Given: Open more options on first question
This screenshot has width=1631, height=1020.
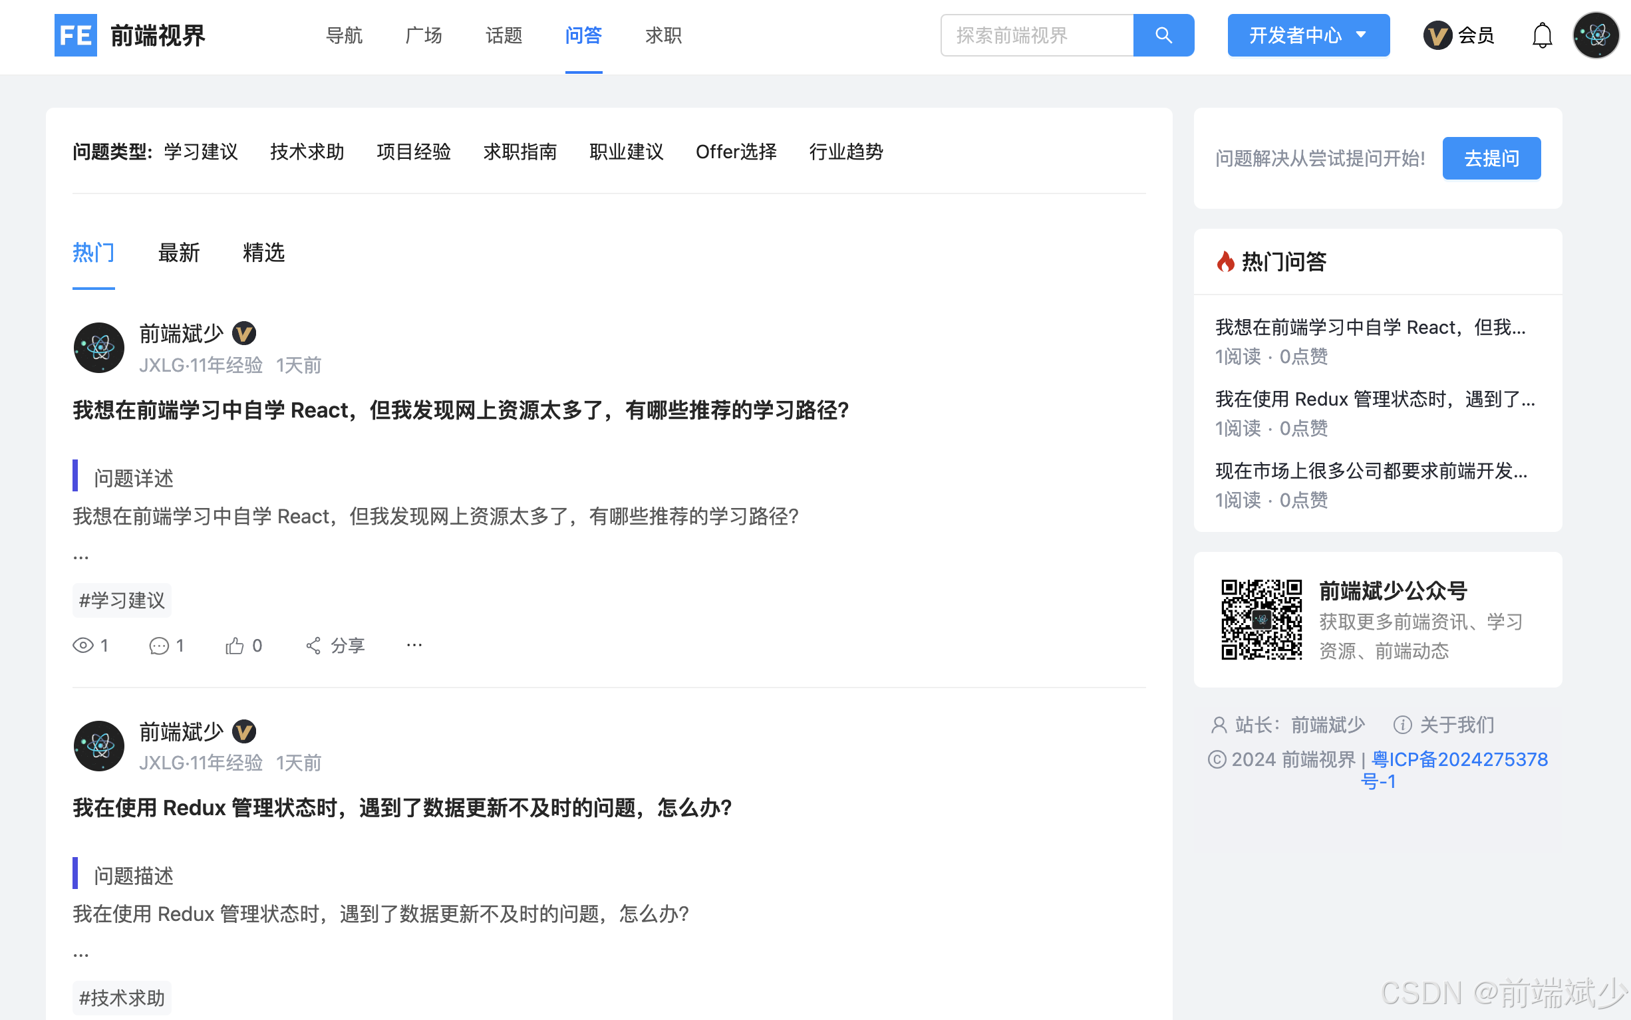Looking at the screenshot, I should tap(414, 646).
